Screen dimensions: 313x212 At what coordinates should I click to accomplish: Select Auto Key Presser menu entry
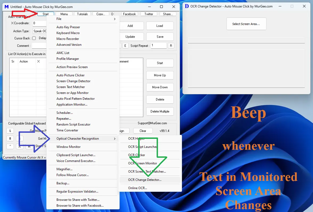point(83,27)
